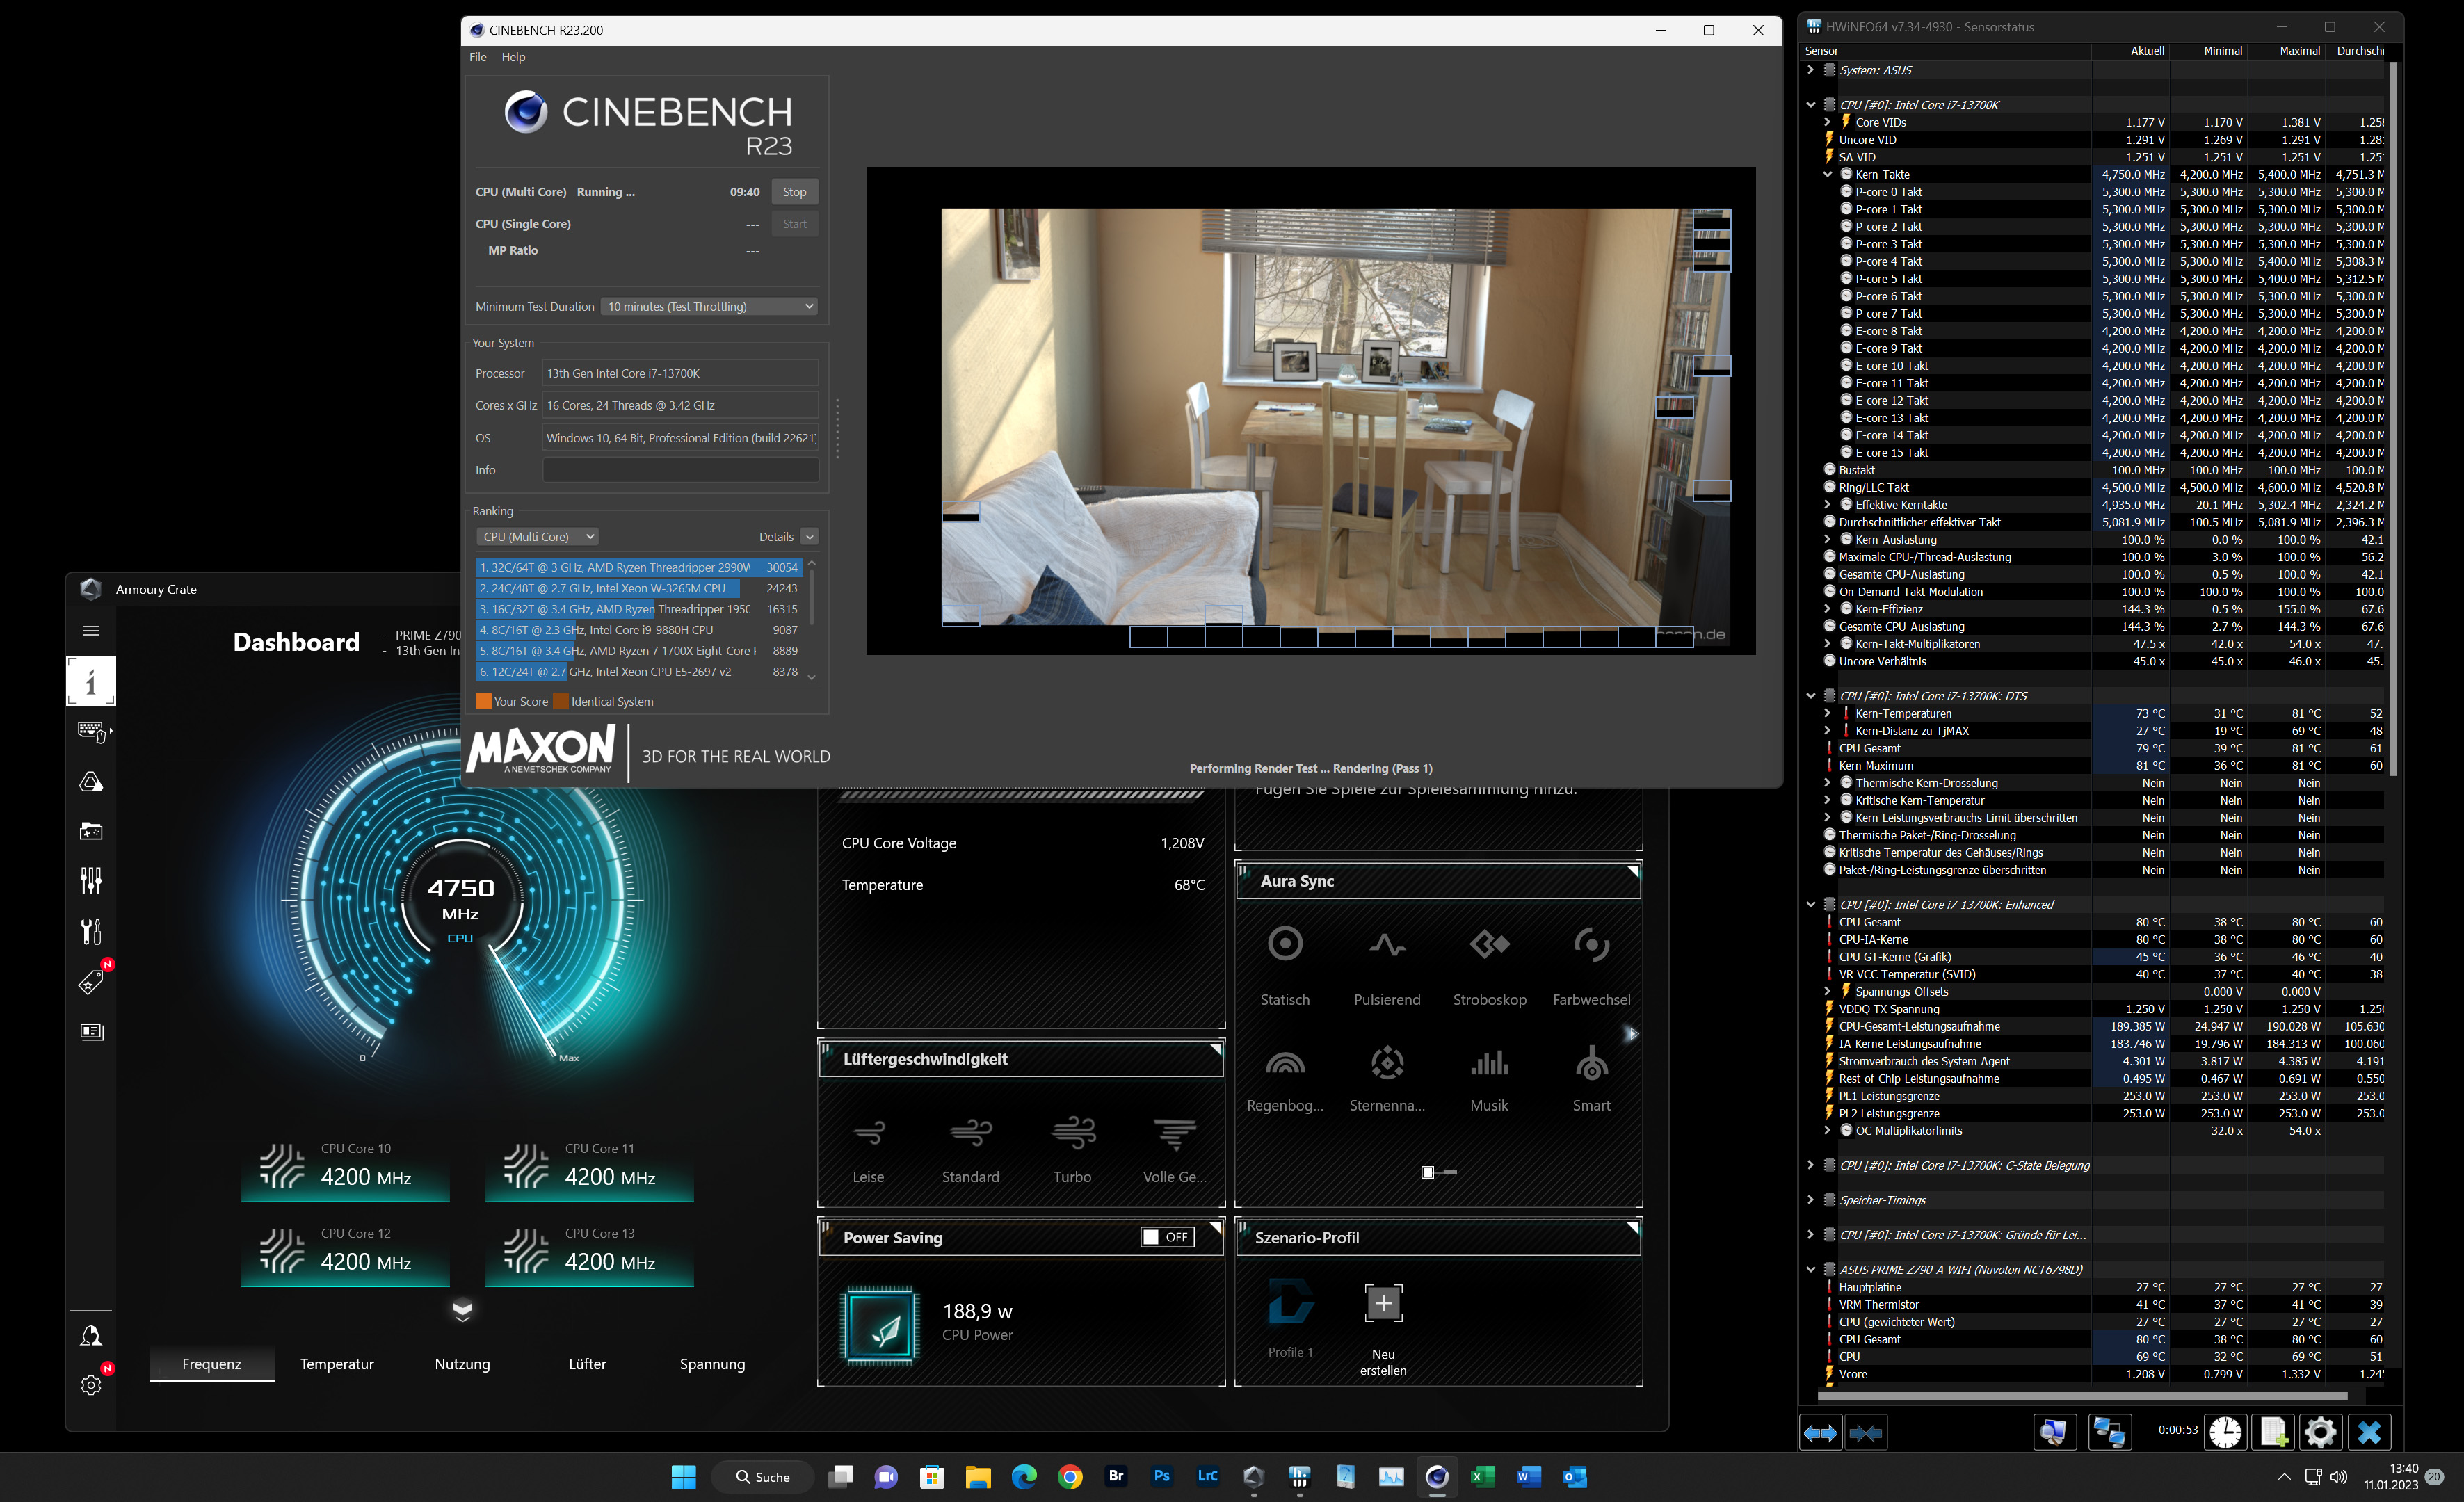2464x1502 pixels.
Task: Open Armoury Crate hamburger menu
Action: point(91,631)
